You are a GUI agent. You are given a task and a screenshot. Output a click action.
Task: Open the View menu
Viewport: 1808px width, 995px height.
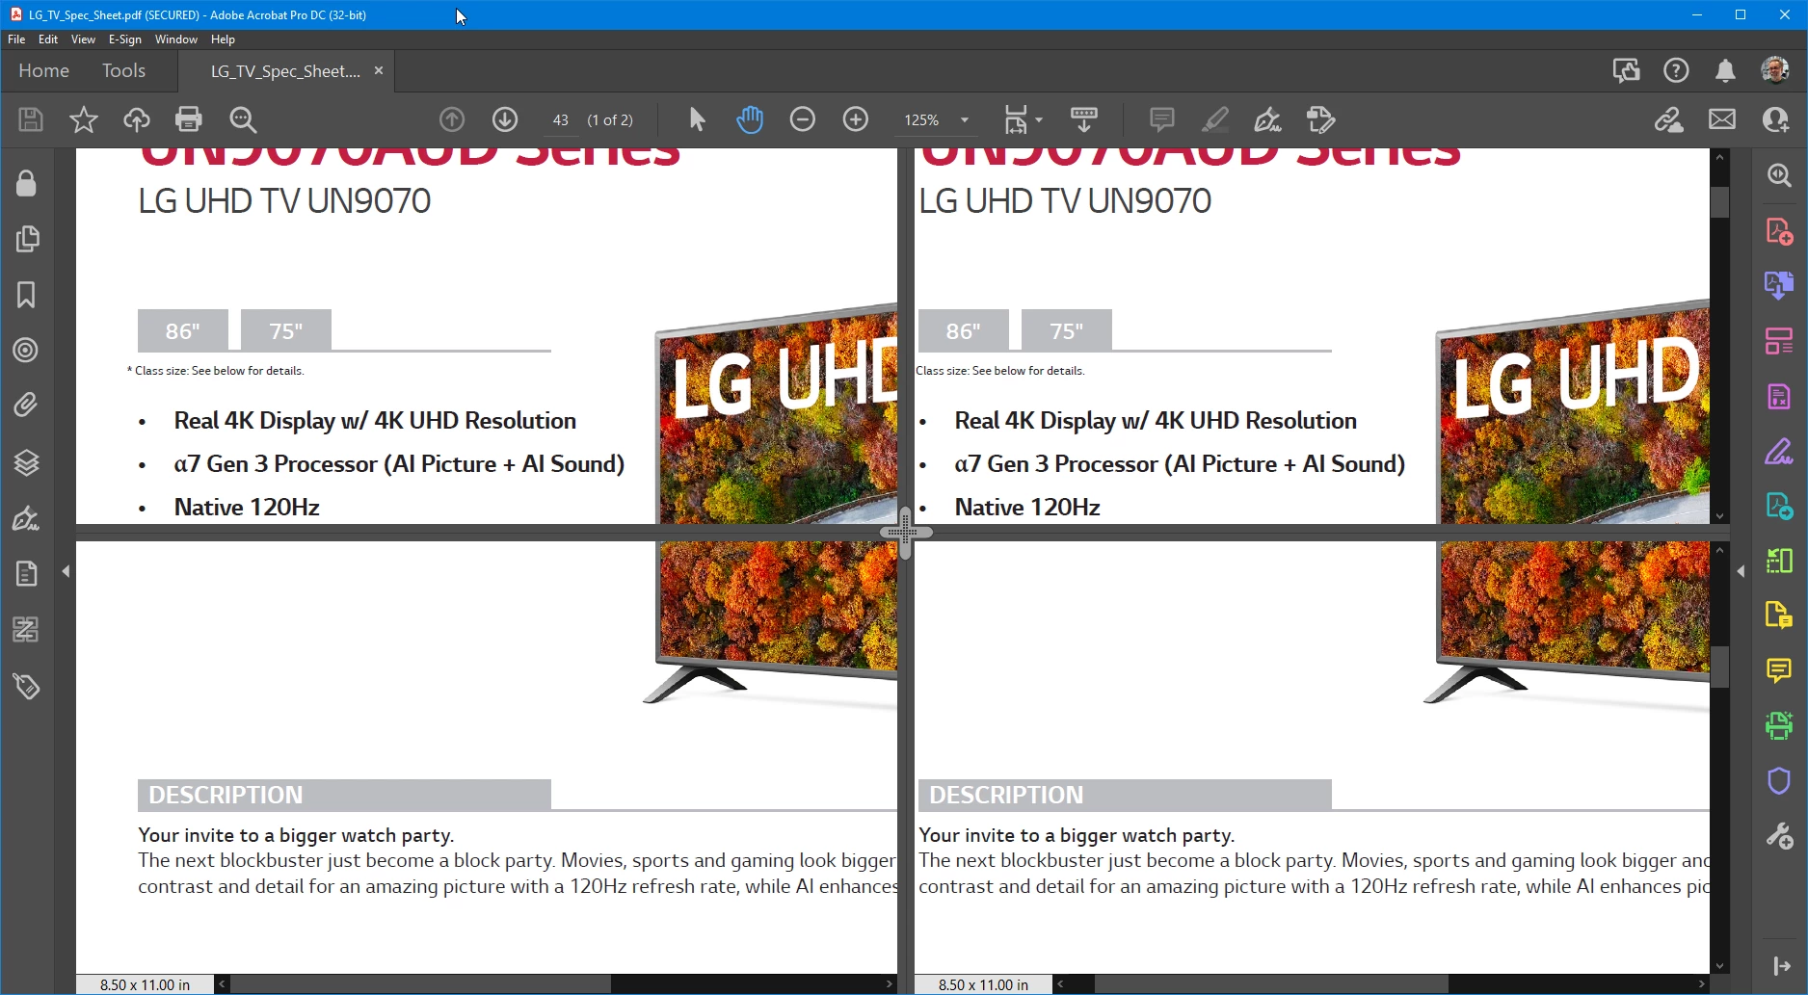tap(83, 39)
